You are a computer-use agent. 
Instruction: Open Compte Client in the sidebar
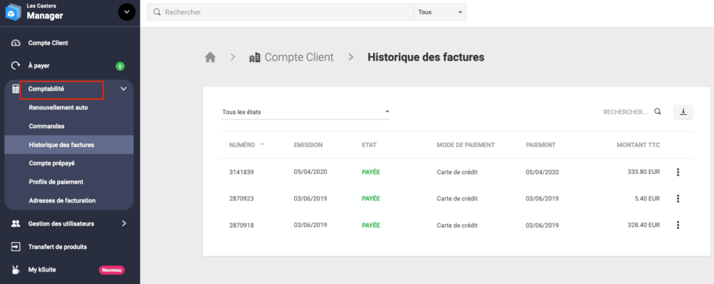coord(48,43)
